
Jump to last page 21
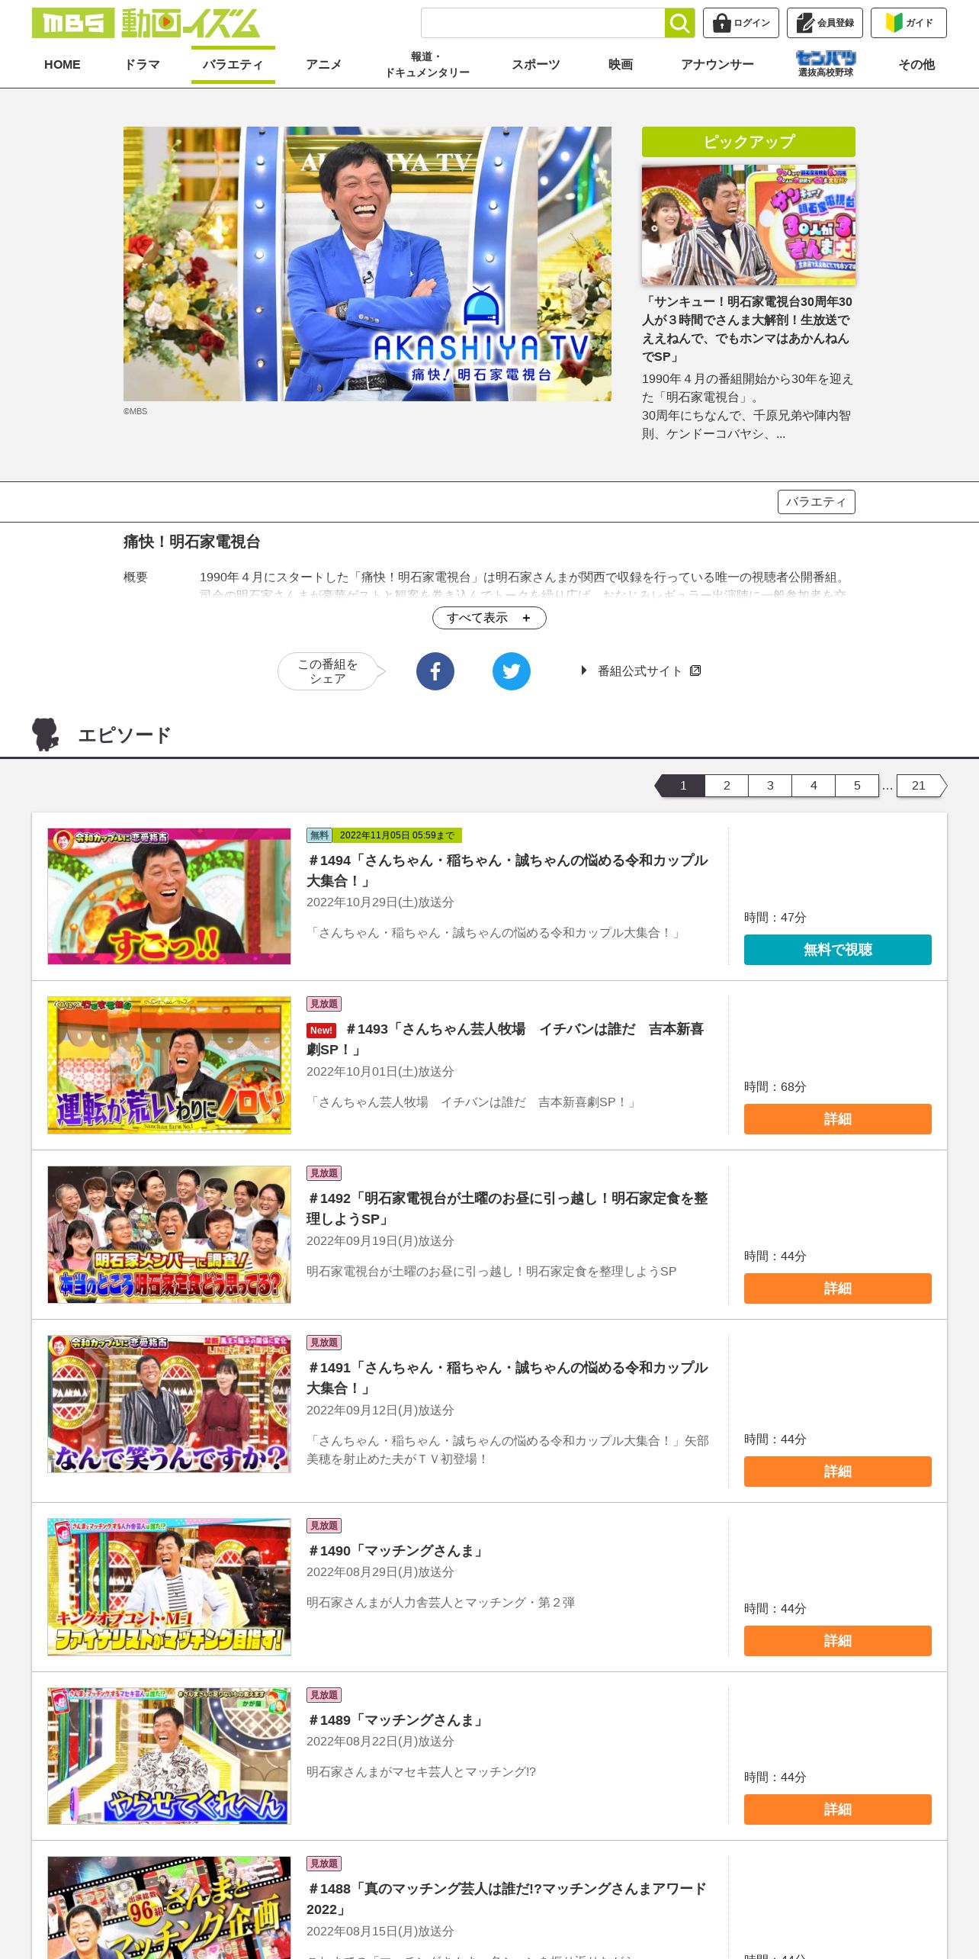click(x=921, y=786)
